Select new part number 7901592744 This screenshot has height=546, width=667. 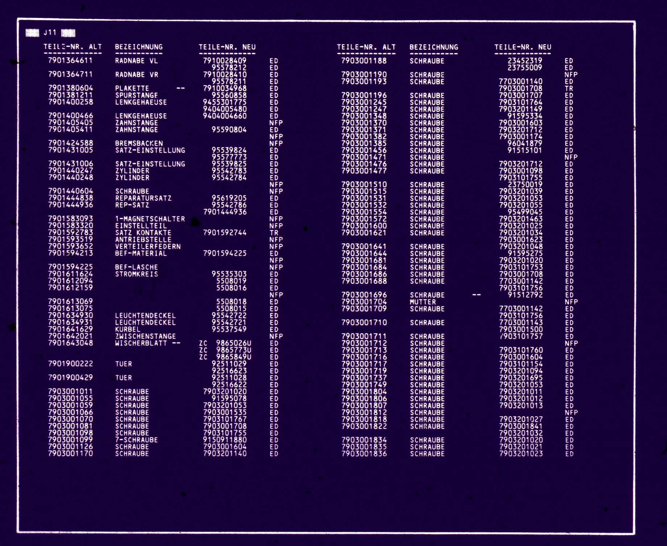(x=225, y=233)
